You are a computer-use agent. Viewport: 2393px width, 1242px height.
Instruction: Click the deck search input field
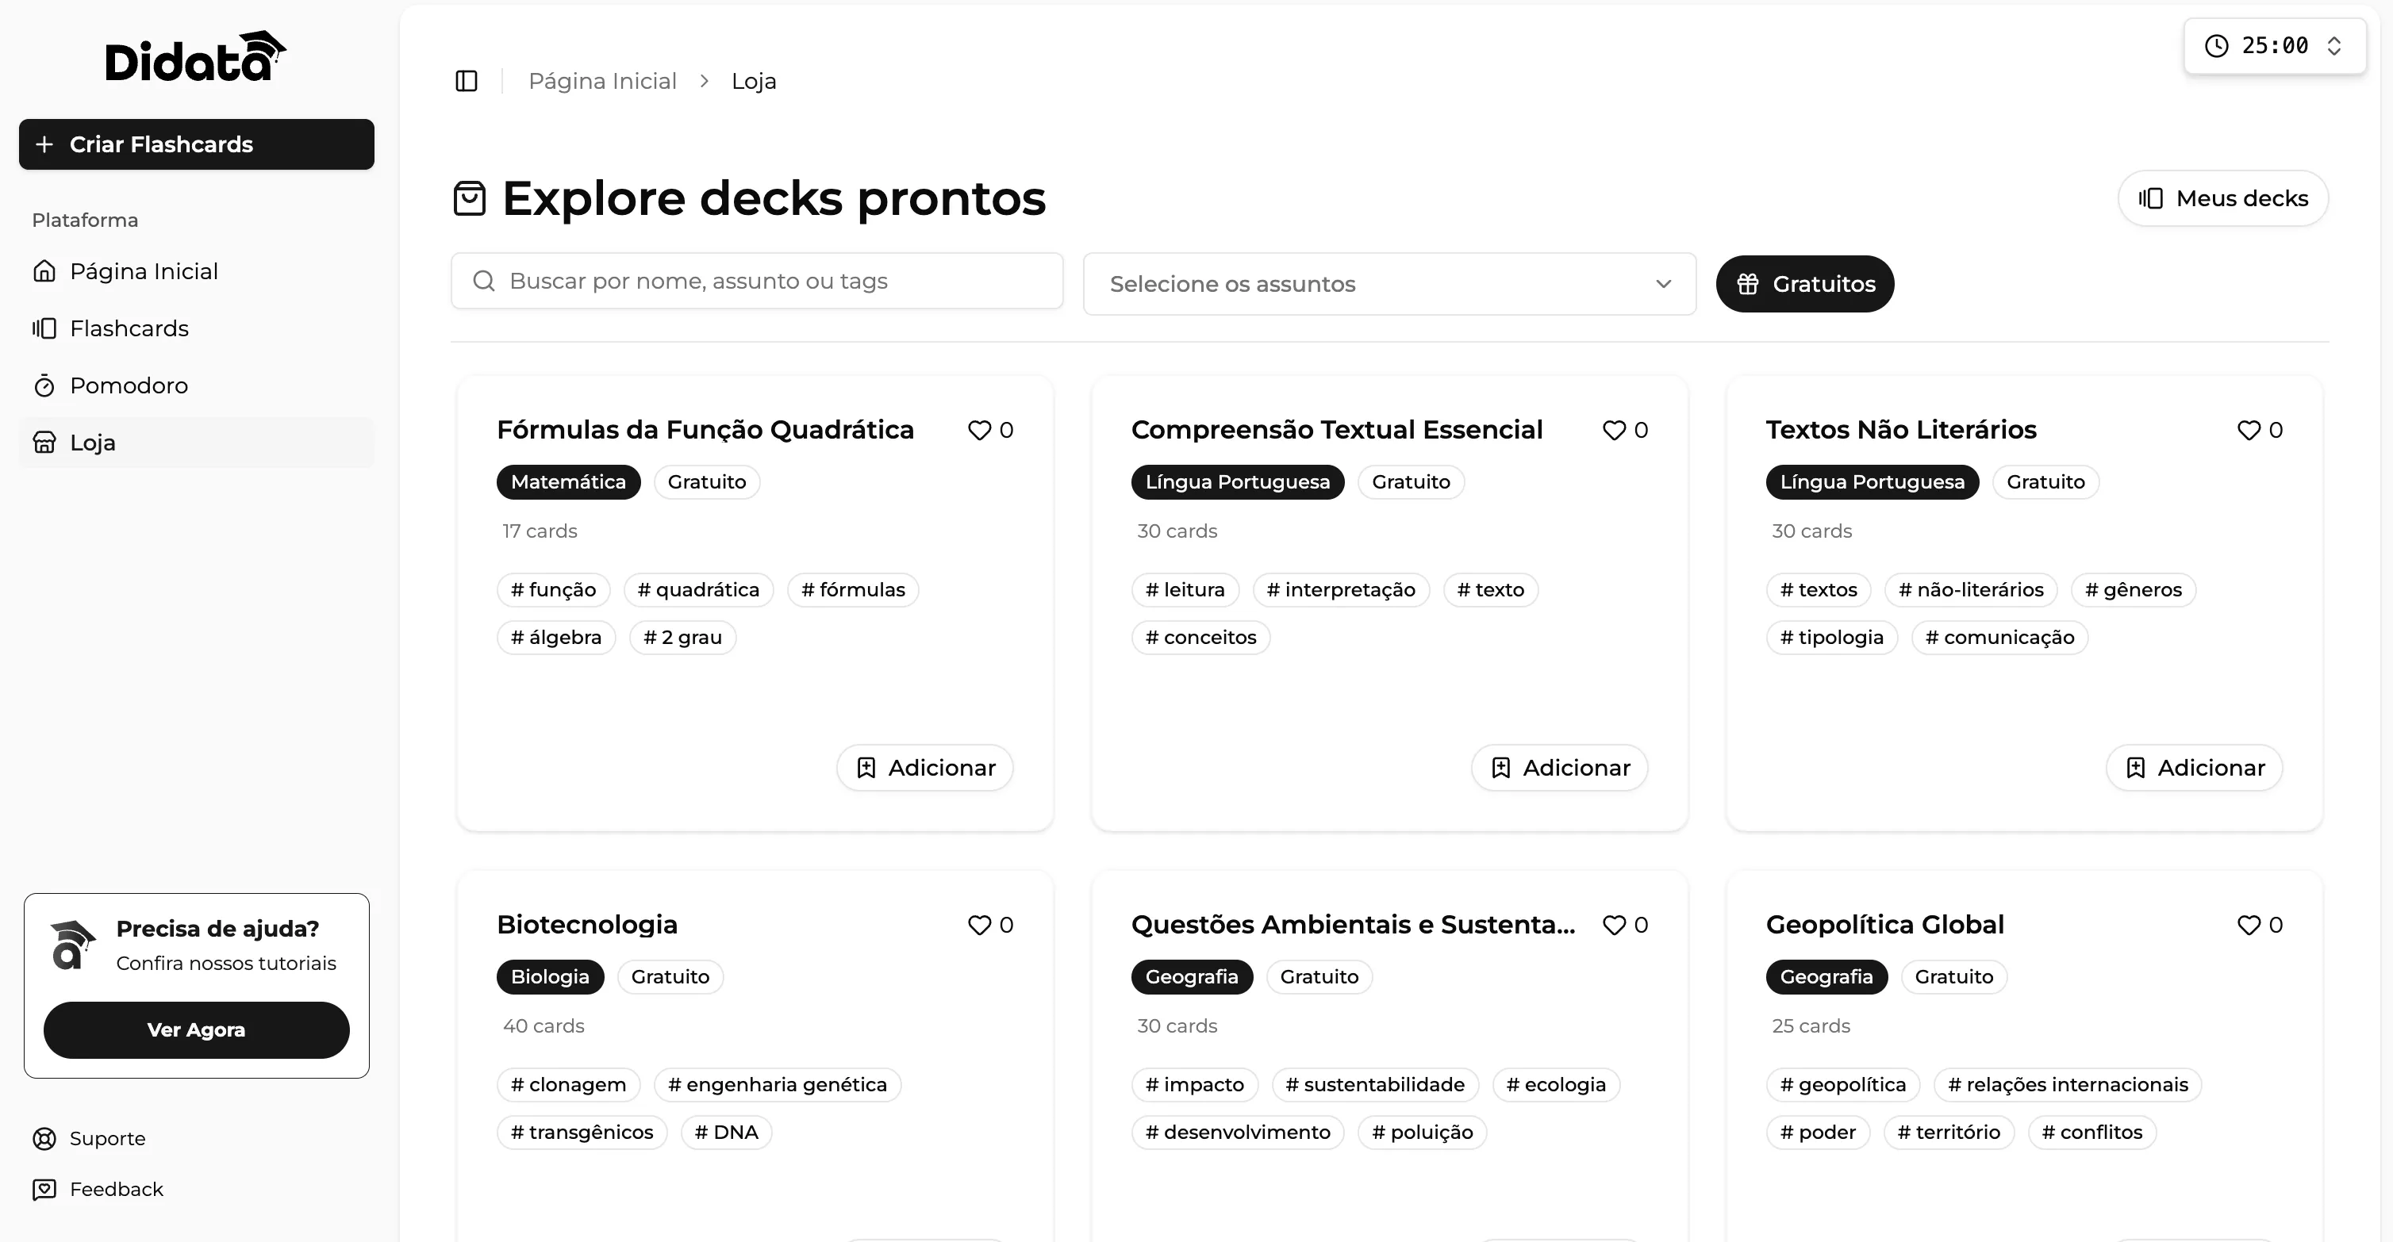(757, 280)
